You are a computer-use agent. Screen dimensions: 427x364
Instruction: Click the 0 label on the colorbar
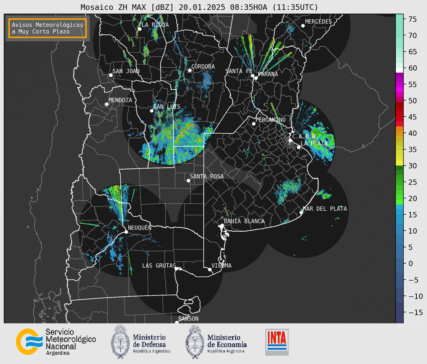coord(410,264)
